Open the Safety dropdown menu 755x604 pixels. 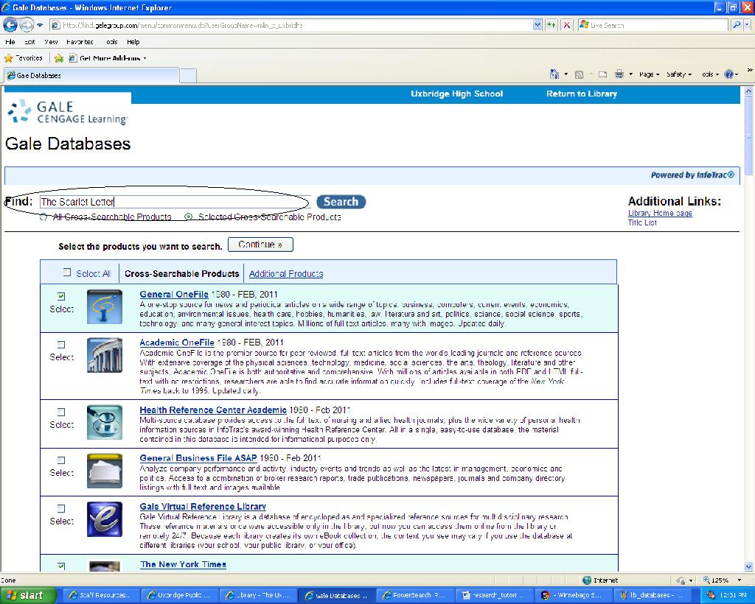(679, 74)
